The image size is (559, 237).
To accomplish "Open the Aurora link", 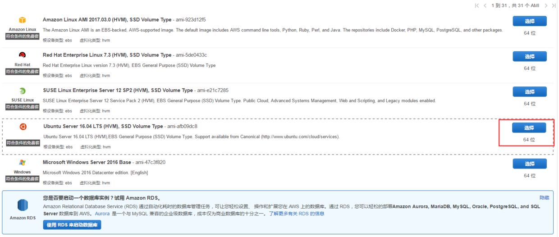I will [x=102, y=214].
